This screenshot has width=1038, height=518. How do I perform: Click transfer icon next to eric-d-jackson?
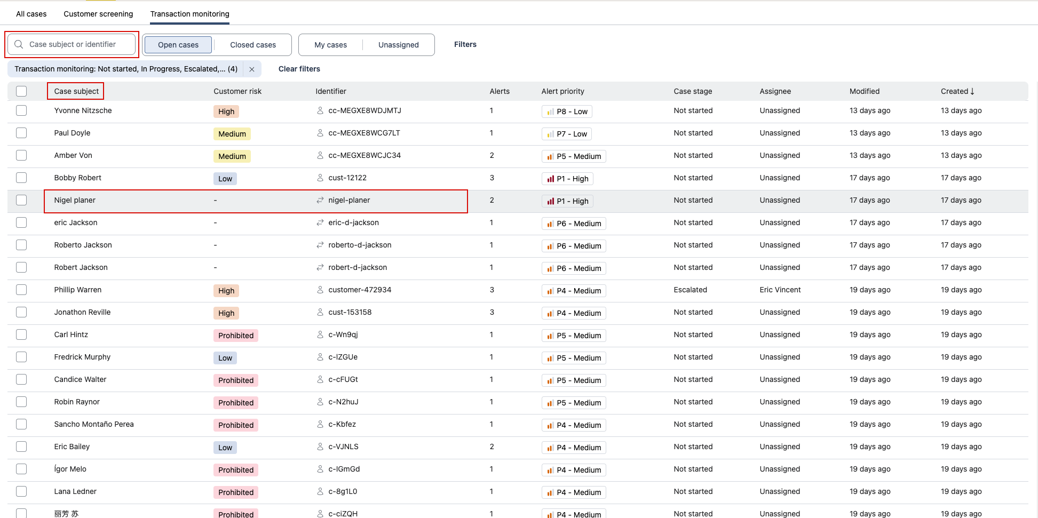click(320, 223)
